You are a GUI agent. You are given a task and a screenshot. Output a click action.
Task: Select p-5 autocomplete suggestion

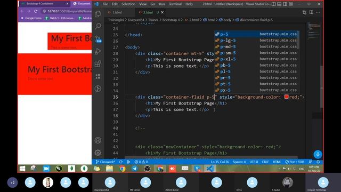pyautogui.click(x=257, y=34)
